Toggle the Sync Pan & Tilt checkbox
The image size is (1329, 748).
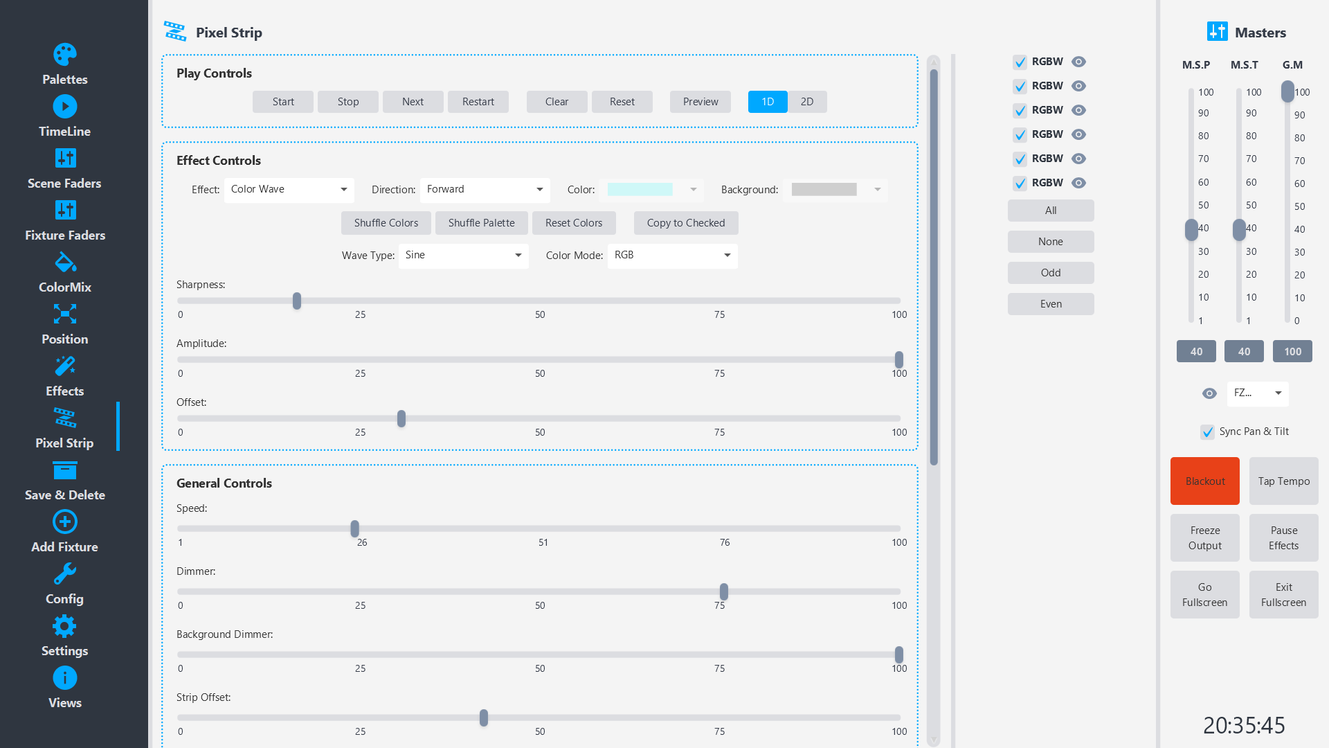[1207, 432]
